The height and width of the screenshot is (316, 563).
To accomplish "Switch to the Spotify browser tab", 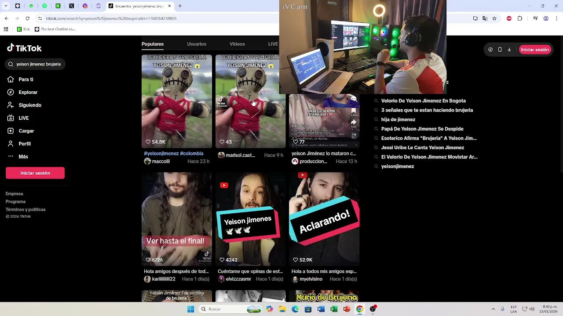I will pyautogui.click(x=44, y=6).
